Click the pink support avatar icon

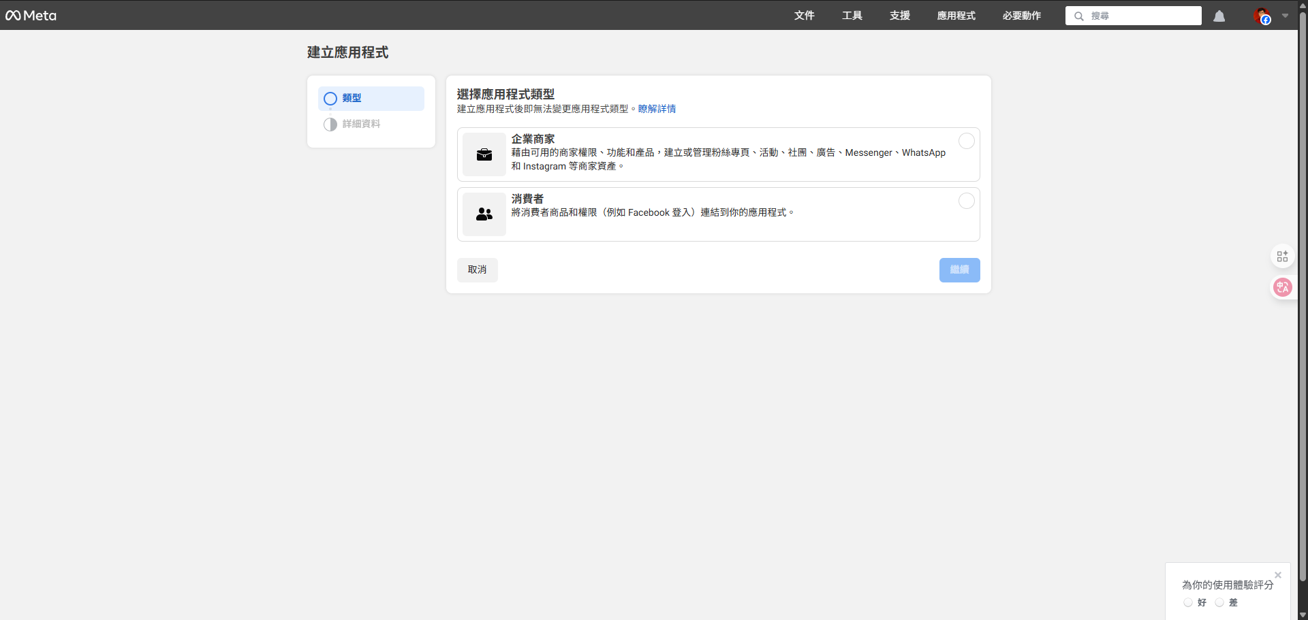[1283, 287]
